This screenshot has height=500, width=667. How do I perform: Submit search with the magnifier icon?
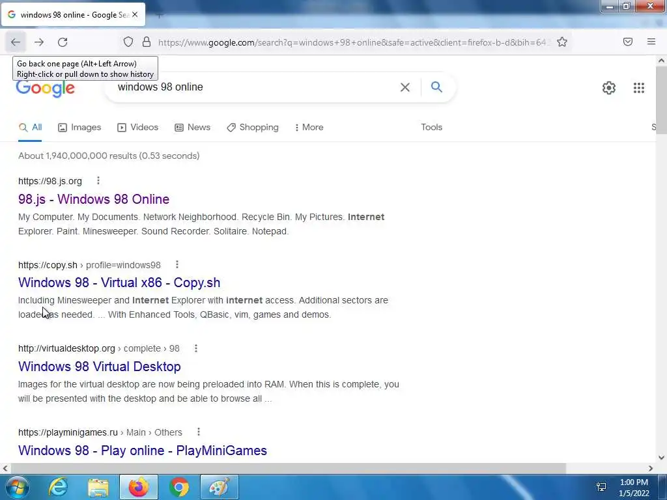point(436,87)
